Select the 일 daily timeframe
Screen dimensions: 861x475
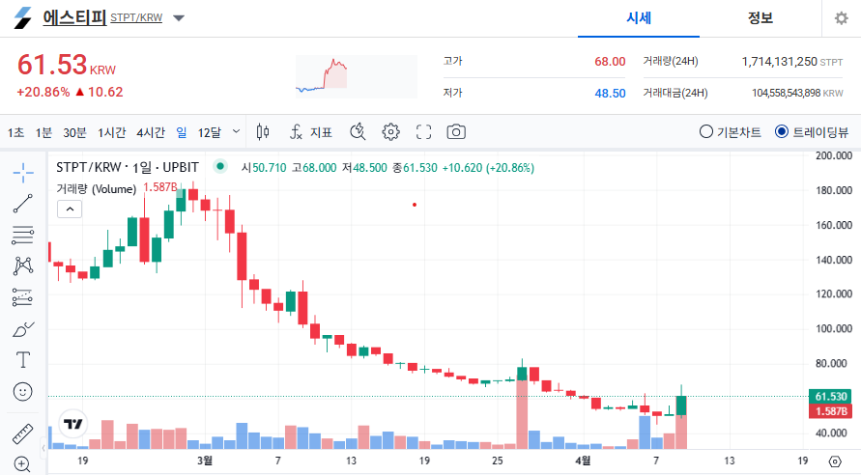(x=182, y=132)
